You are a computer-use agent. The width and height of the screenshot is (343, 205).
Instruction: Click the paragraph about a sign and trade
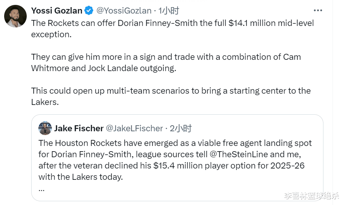(x=166, y=62)
